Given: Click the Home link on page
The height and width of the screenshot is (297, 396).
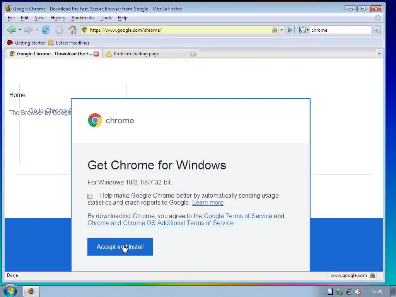Looking at the screenshot, I should click(x=17, y=95).
